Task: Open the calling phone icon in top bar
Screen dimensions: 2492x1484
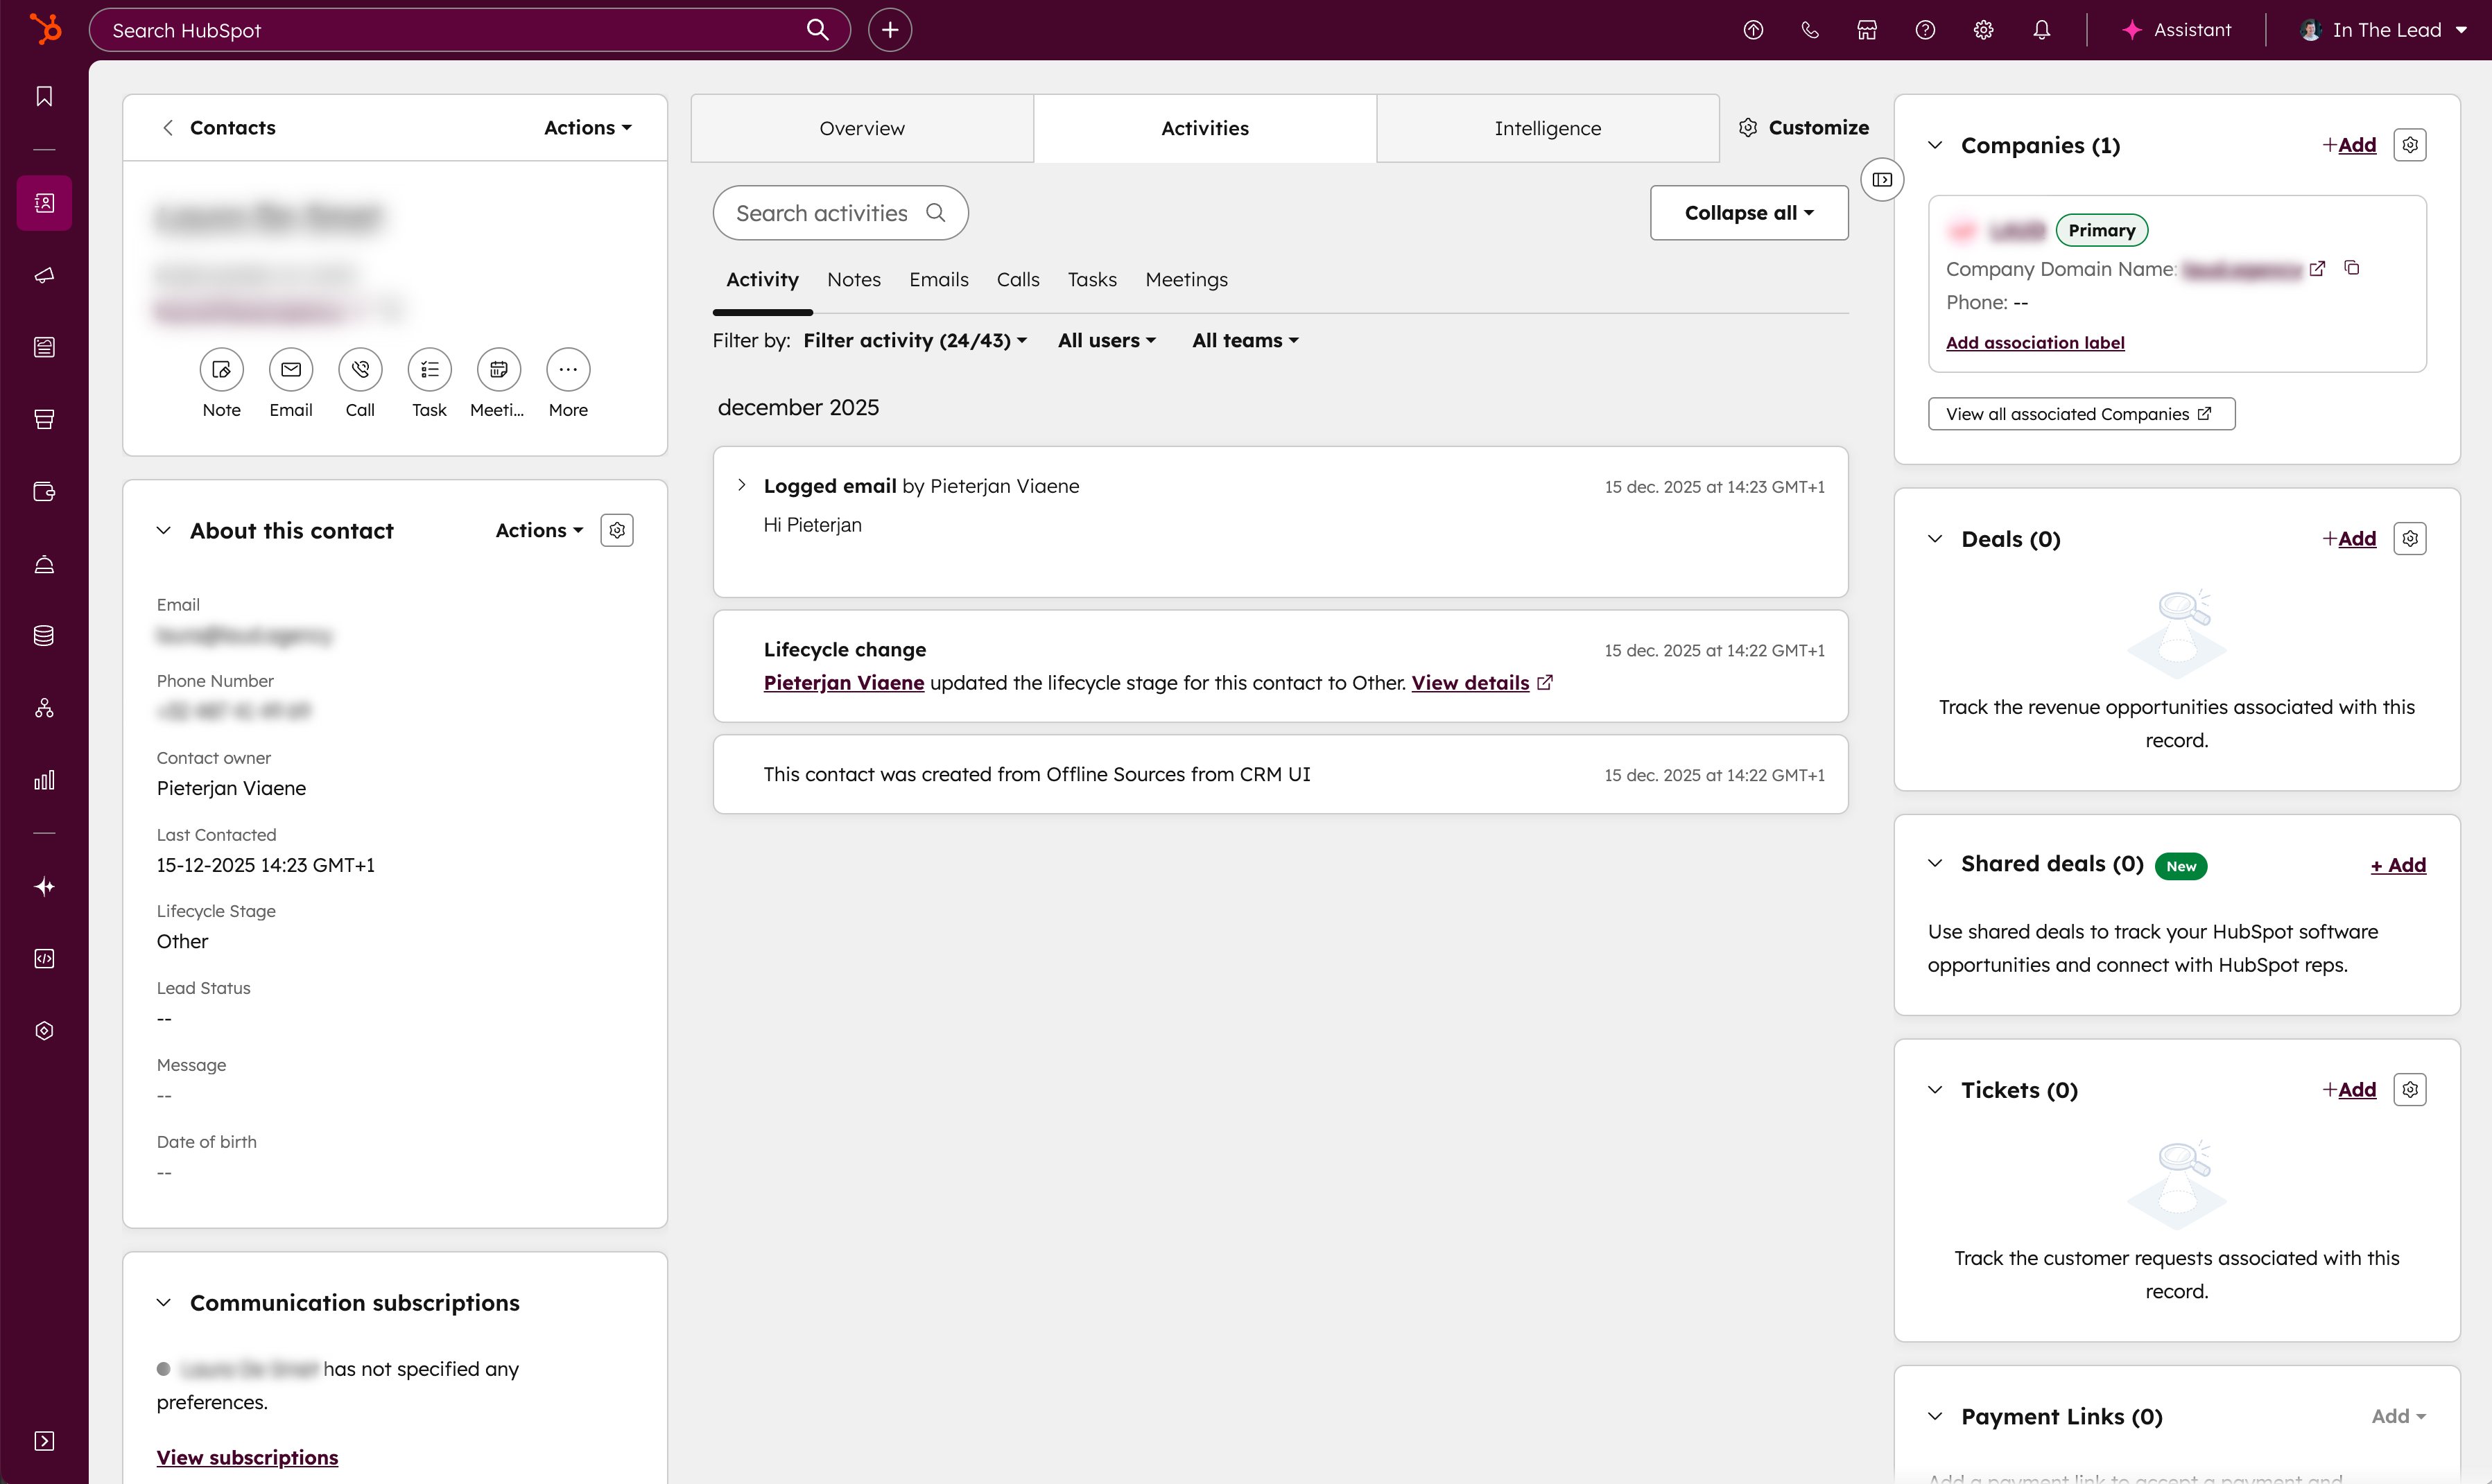Action: coord(1809,30)
